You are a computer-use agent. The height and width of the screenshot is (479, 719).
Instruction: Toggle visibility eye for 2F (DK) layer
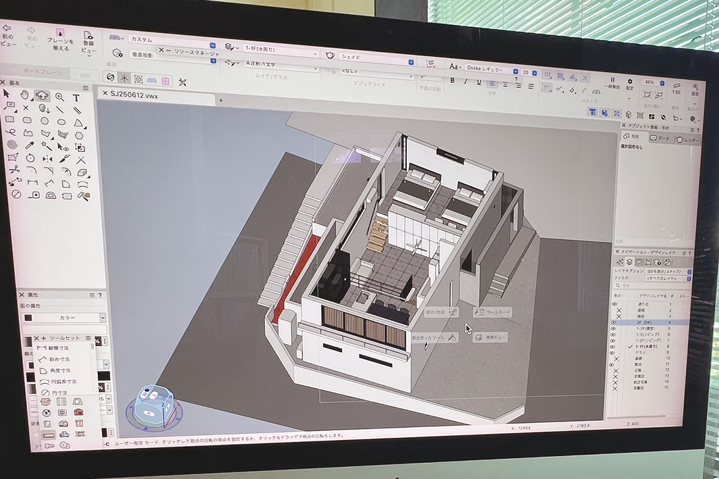pos(613,322)
